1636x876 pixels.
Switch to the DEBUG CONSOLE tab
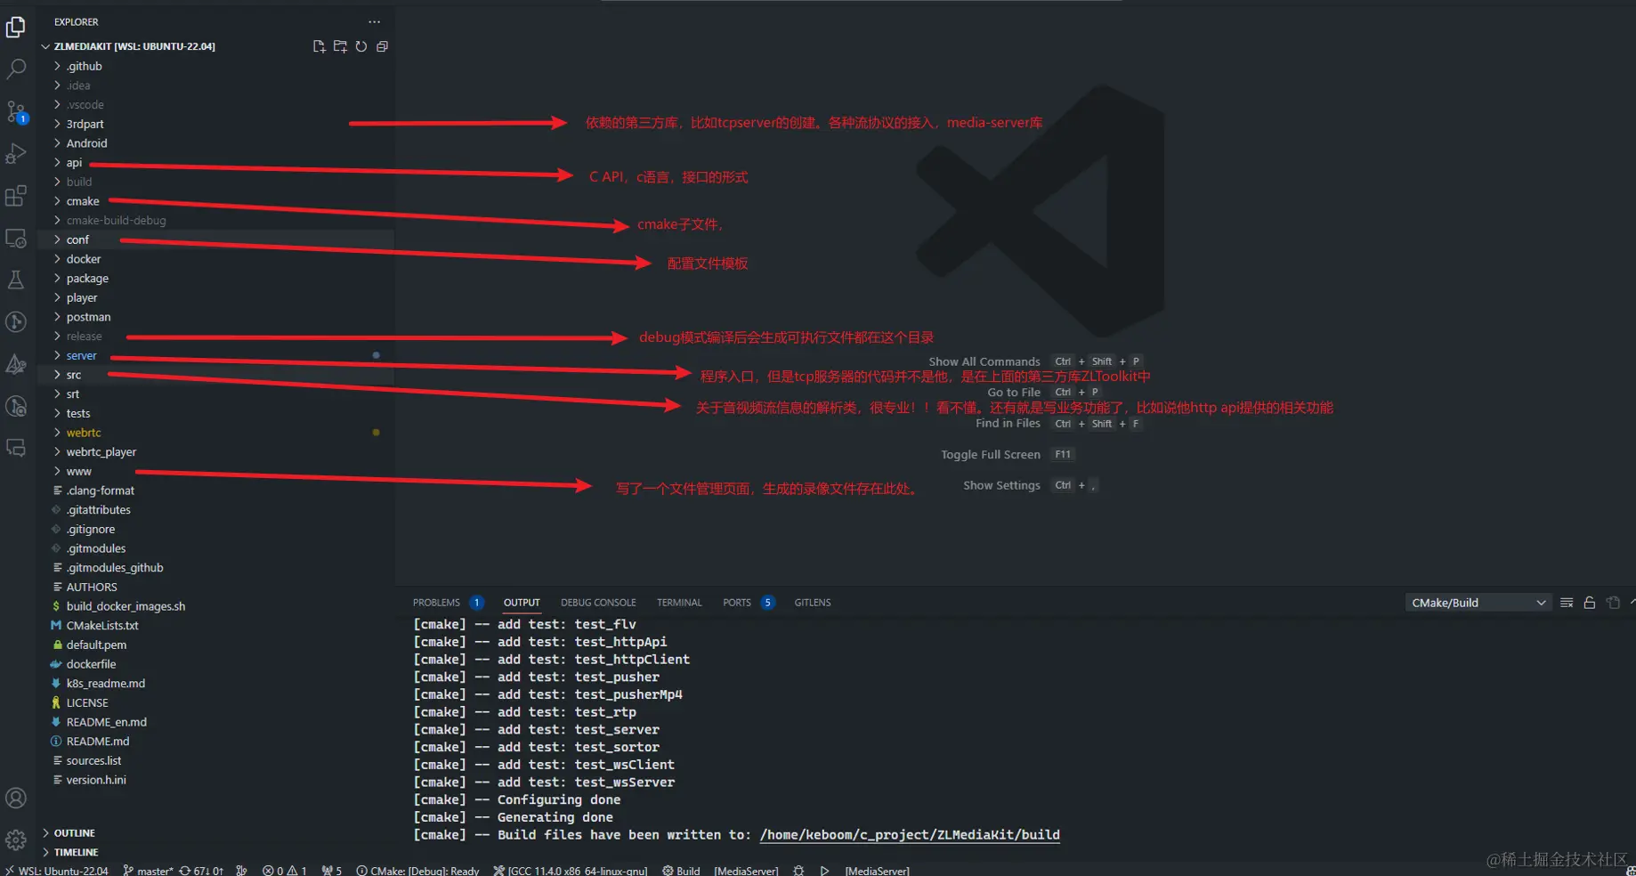coord(598,603)
